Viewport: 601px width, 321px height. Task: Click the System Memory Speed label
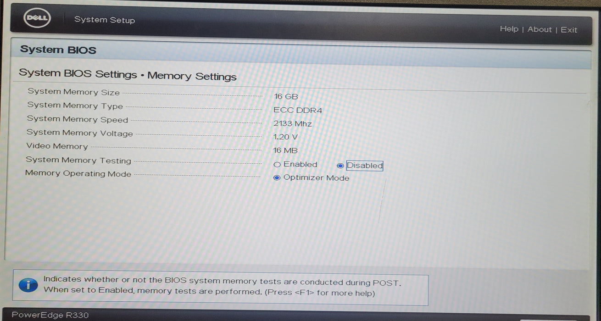[77, 119]
